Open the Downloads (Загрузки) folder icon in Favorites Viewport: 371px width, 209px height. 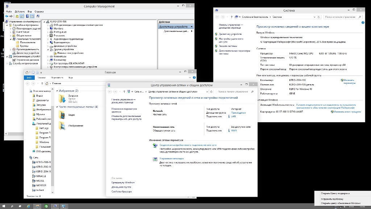point(62,98)
